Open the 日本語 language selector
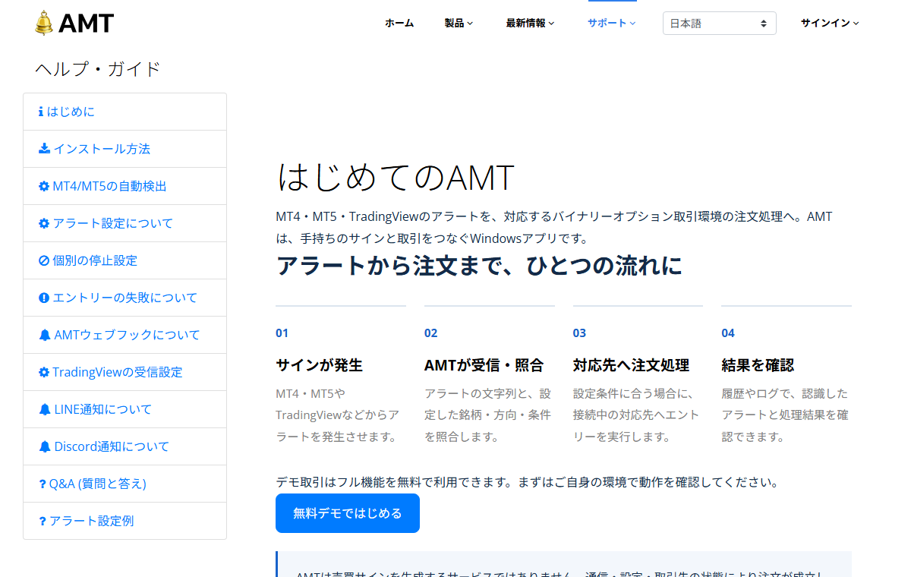The width and height of the screenshot is (911, 577). pos(720,23)
